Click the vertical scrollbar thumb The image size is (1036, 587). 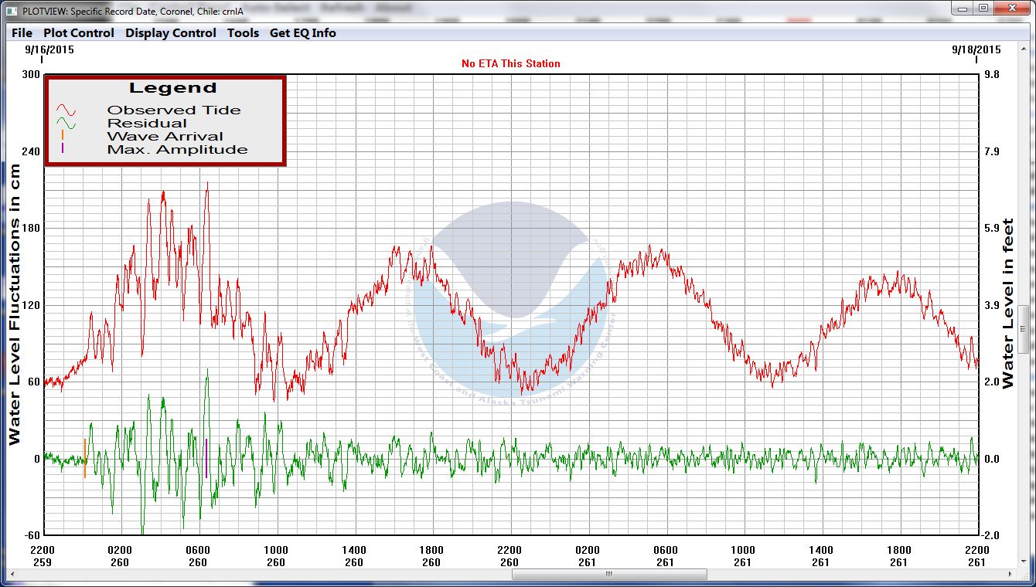[x=1023, y=328]
